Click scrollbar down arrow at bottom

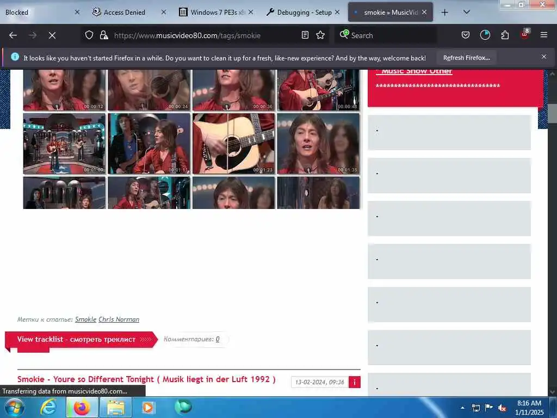pyautogui.click(x=553, y=392)
